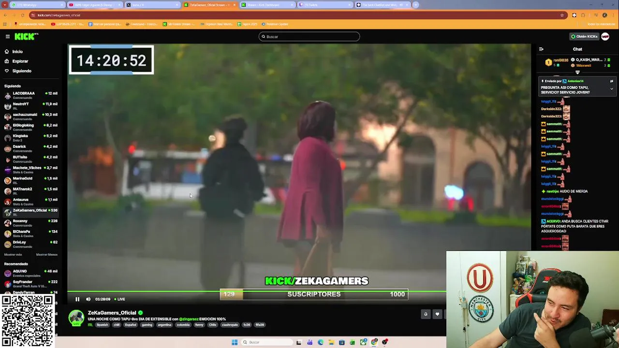619x348 pixels.
Task: Open MarinaGold channel in following list
Action: coord(31,180)
